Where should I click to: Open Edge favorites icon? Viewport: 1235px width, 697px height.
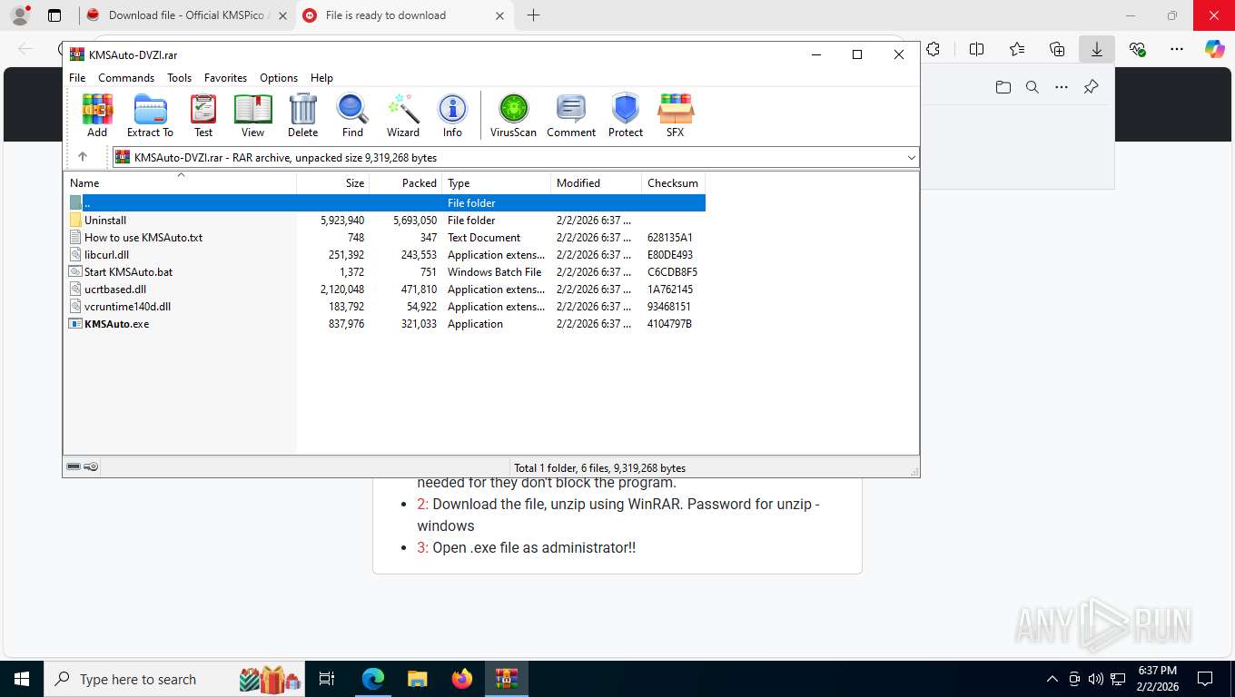point(1016,49)
